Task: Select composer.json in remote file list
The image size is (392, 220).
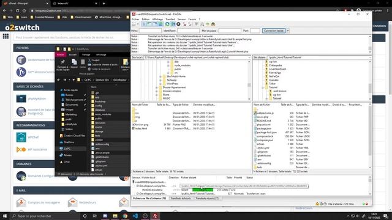Action: [x=265, y=140]
